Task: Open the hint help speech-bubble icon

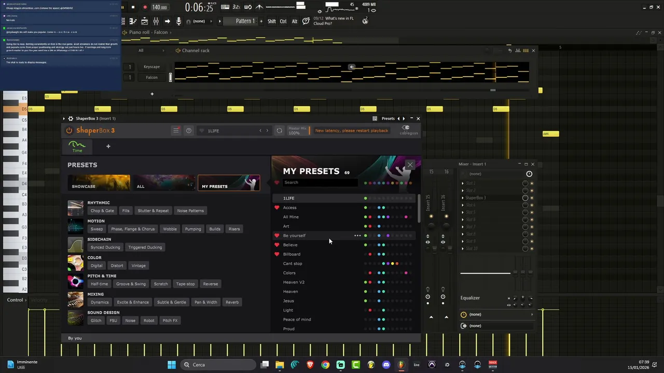Action: (x=306, y=21)
